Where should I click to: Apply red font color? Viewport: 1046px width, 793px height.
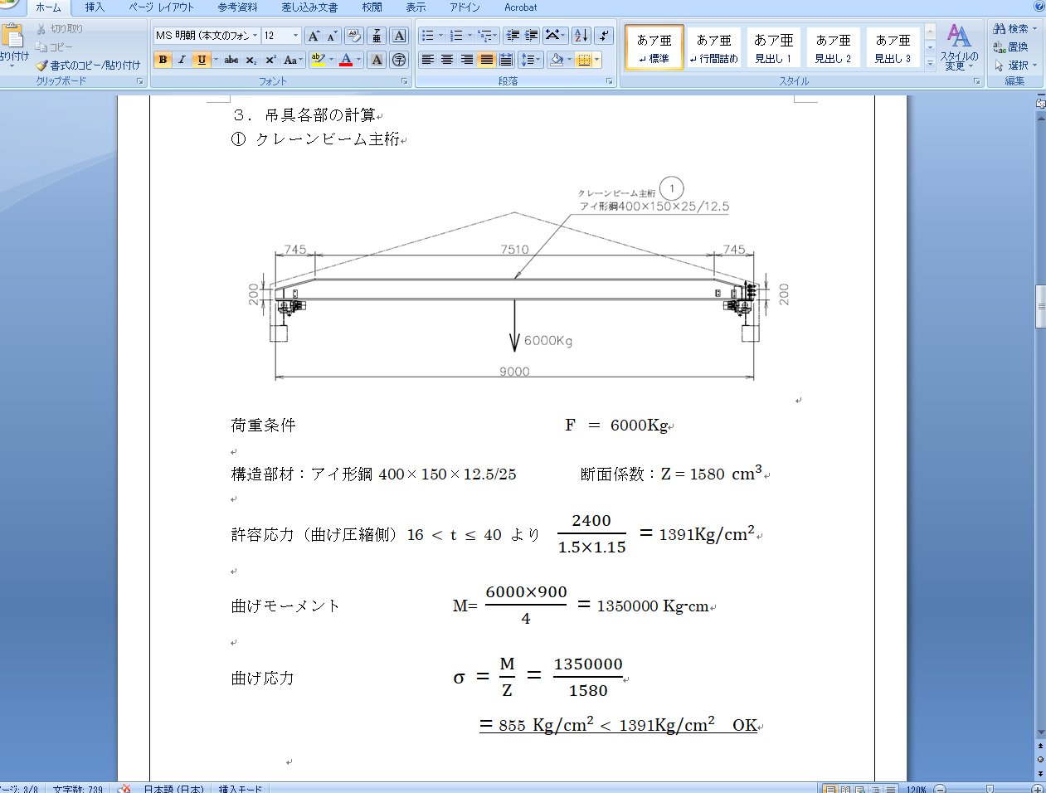pyautogui.click(x=345, y=60)
